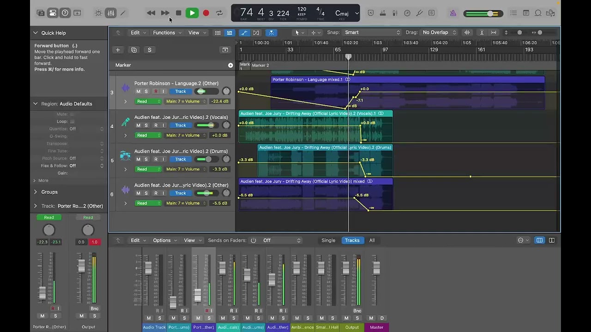Expand the automation subtrack on Drums track
591x332 pixels.
125,169
